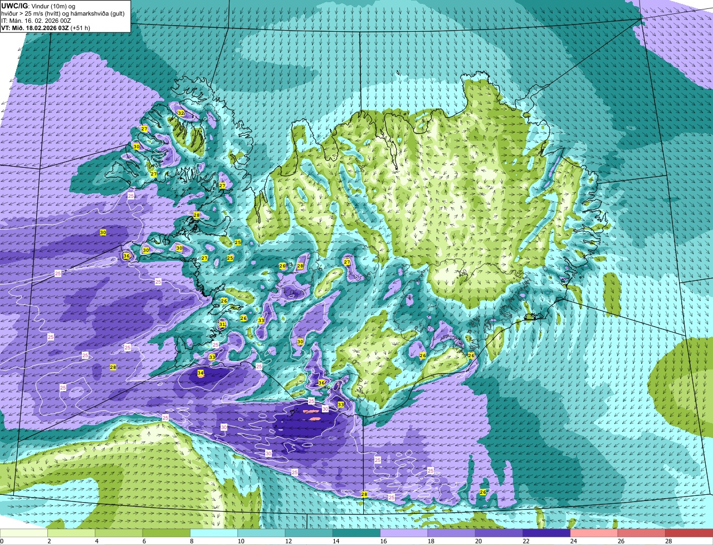Choose the above-28 m/s red legend swatch
Image resolution: width=713 pixels, height=545 pixels.
click(x=689, y=533)
